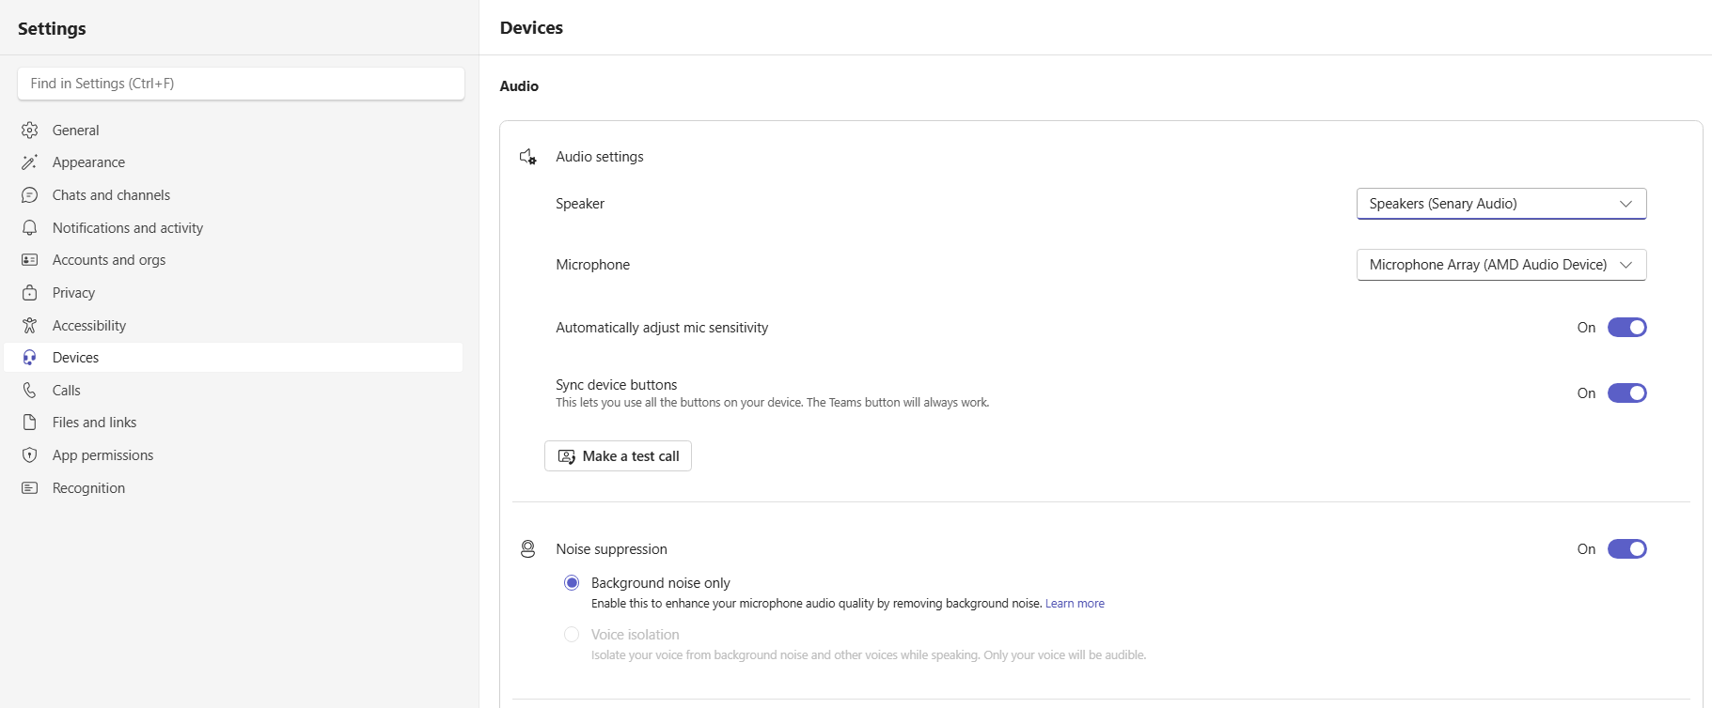
Task: Open the Learn more link
Action: (x=1075, y=604)
